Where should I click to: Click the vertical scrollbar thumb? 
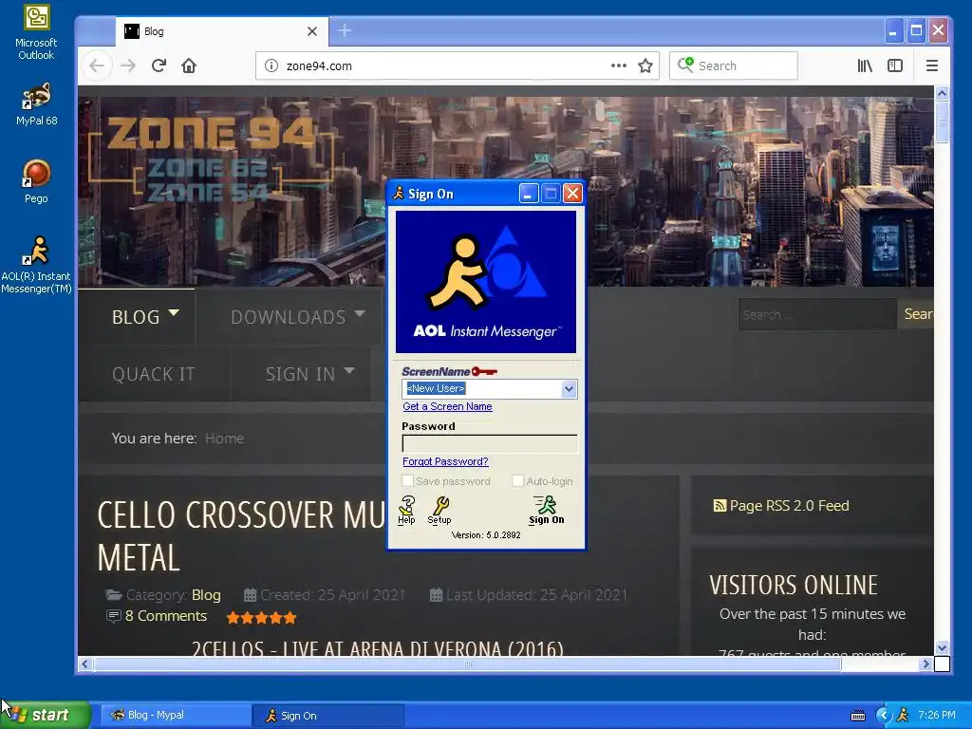tap(942, 121)
